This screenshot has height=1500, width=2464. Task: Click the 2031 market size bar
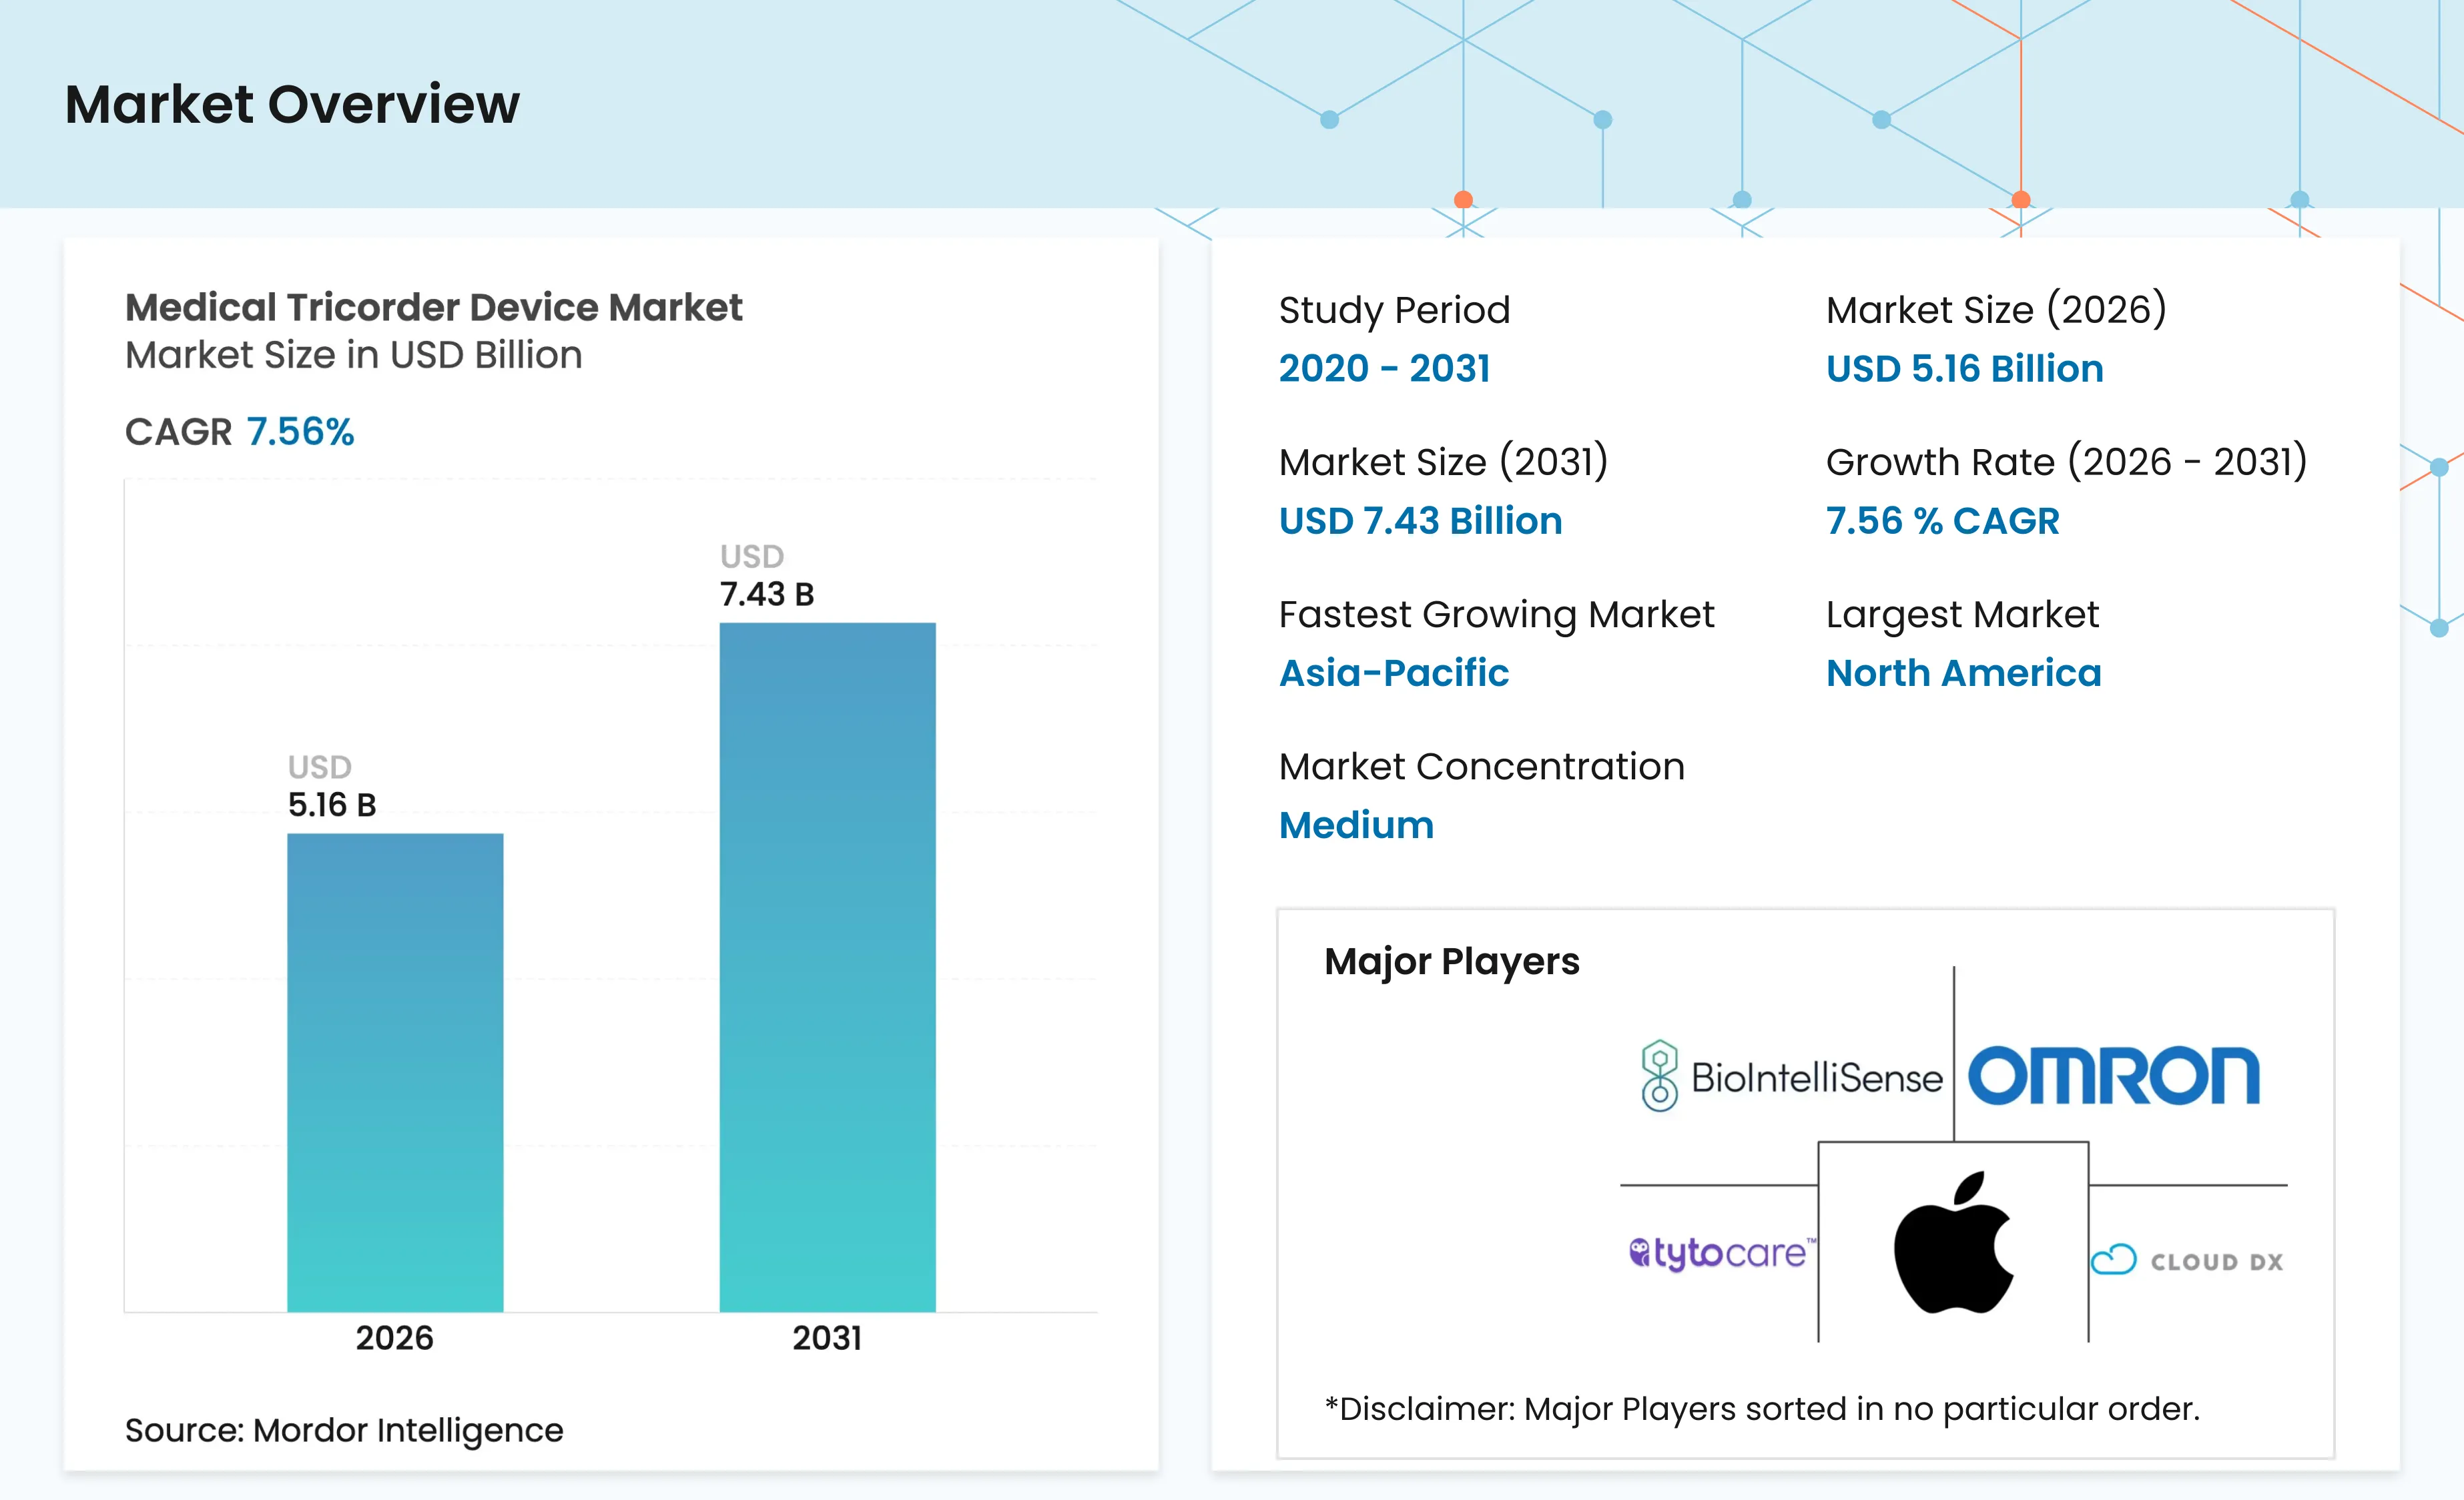(x=827, y=967)
